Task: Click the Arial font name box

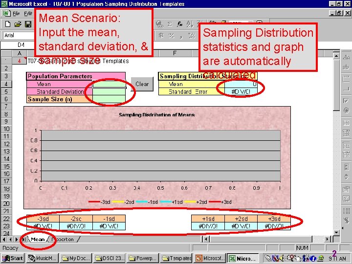Action: (x=19, y=35)
